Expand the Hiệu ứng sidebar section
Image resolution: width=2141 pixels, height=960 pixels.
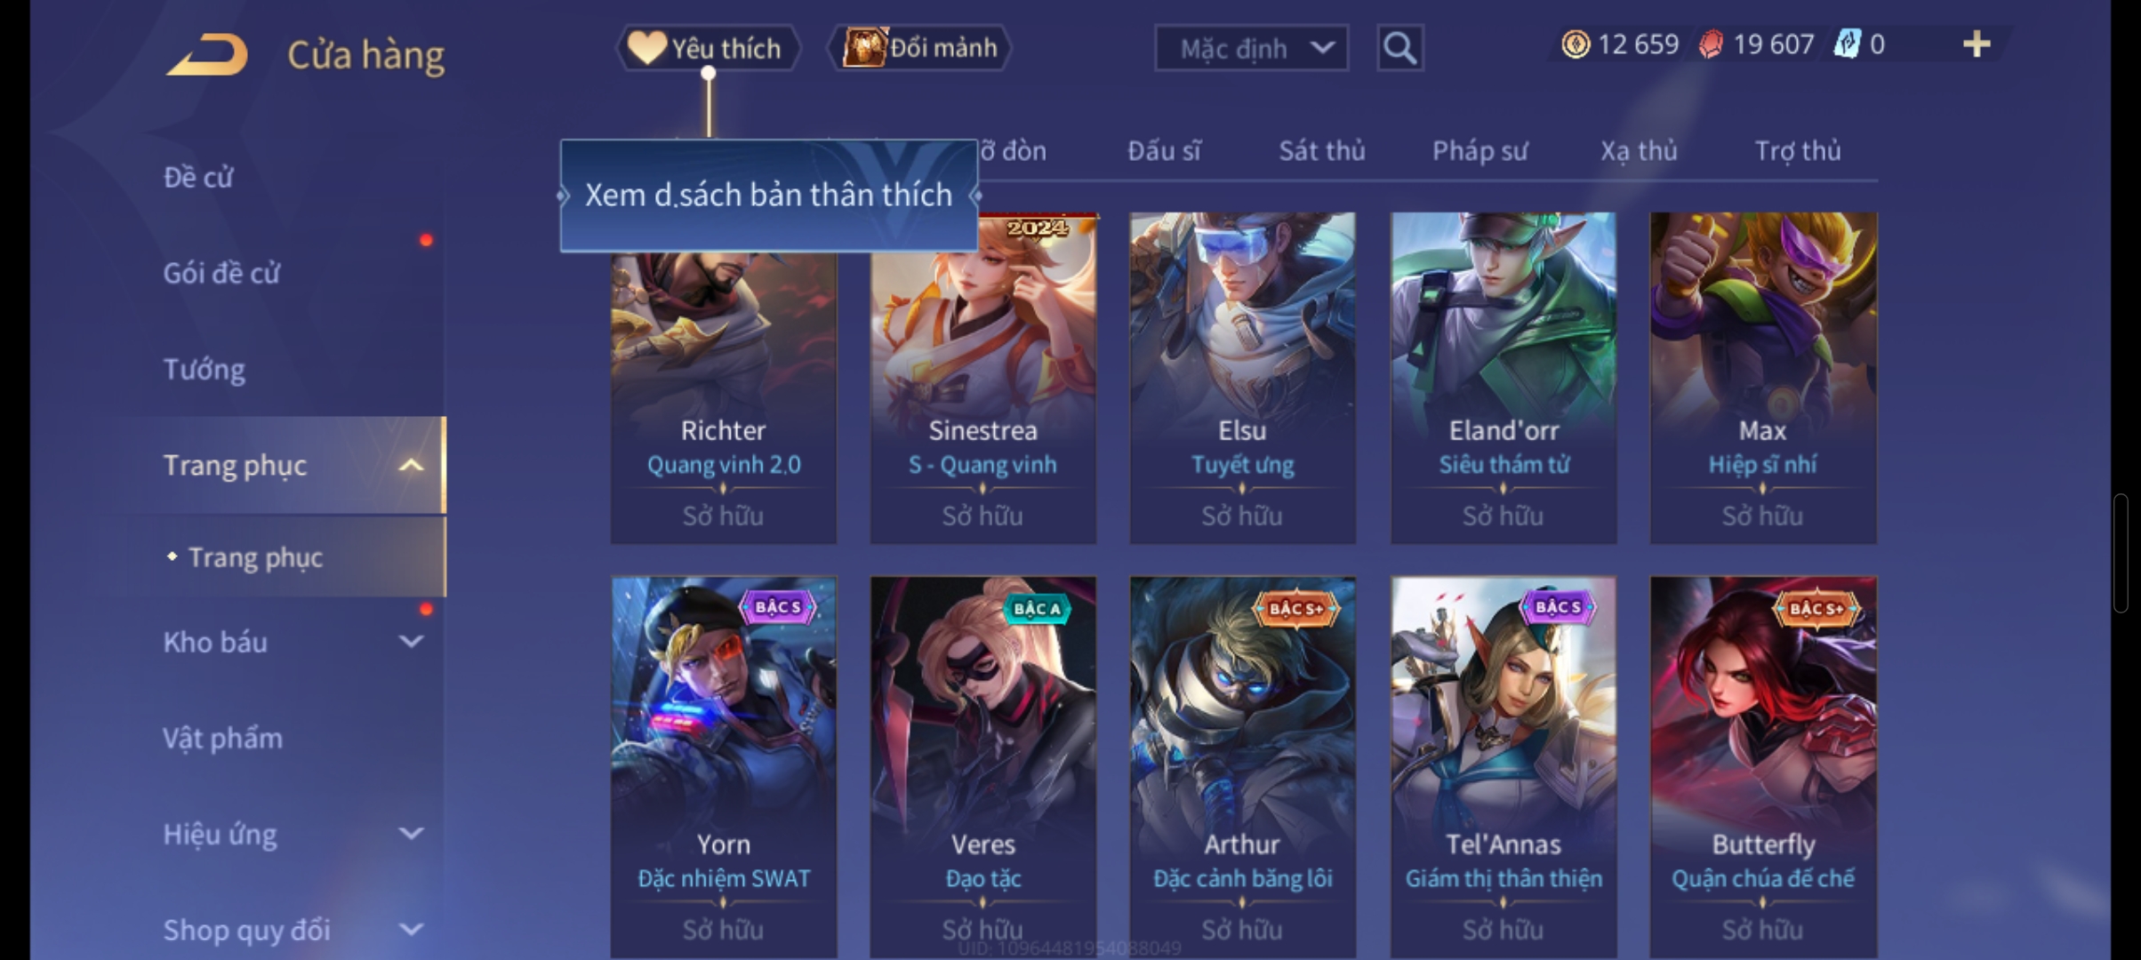[x=411, y=834]
